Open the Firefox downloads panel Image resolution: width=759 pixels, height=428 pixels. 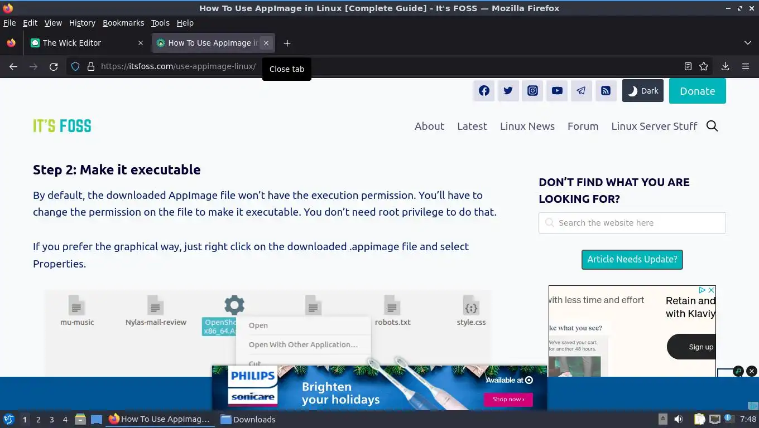[725, 66]
